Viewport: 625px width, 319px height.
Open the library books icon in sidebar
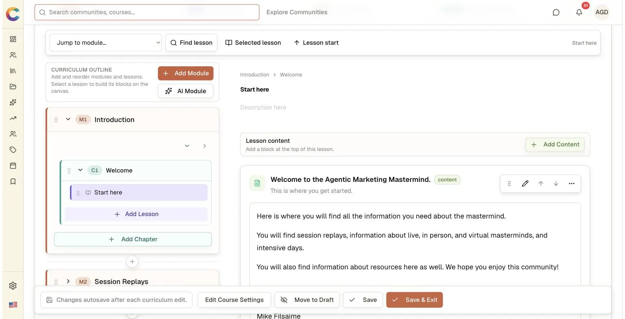[x=13, y=71]
